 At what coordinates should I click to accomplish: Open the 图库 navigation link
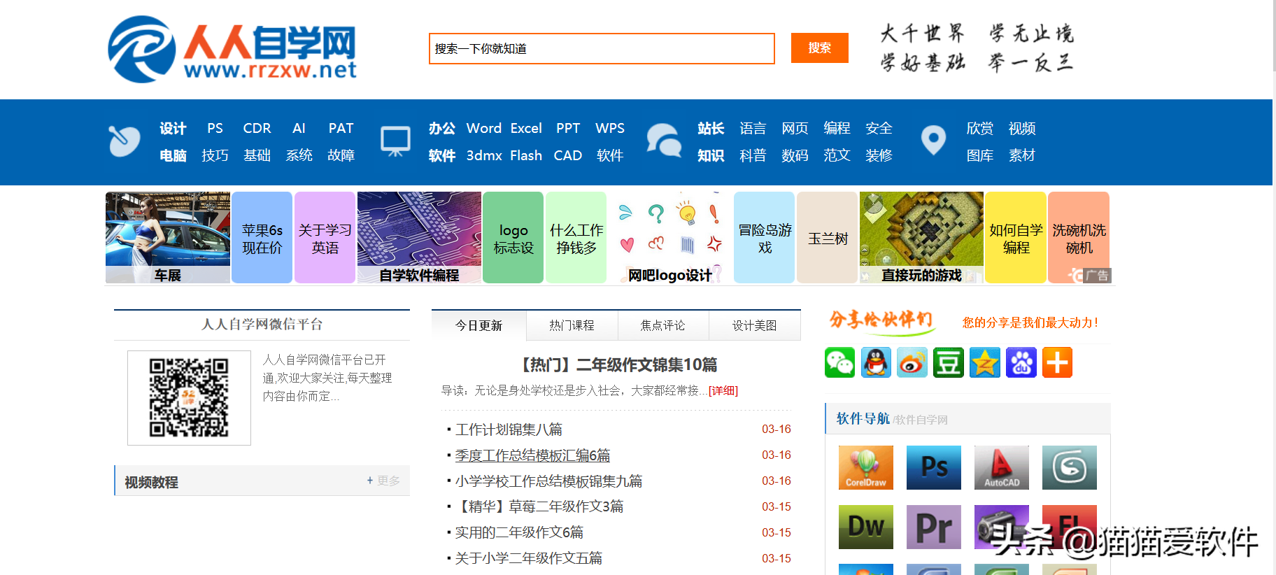[x=980, y=155]
